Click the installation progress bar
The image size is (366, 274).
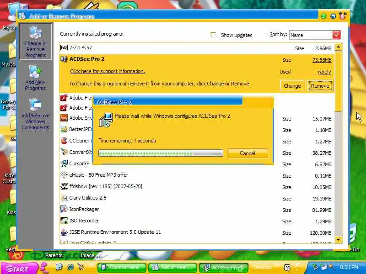161,153
